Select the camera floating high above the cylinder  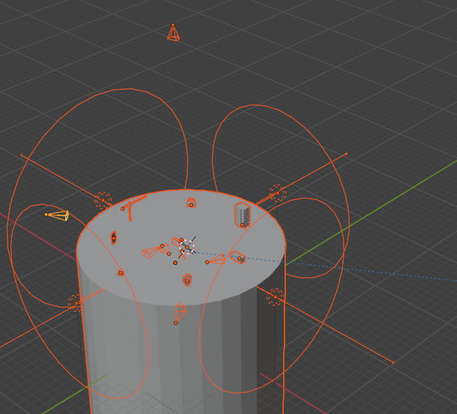tap(173, 33)
